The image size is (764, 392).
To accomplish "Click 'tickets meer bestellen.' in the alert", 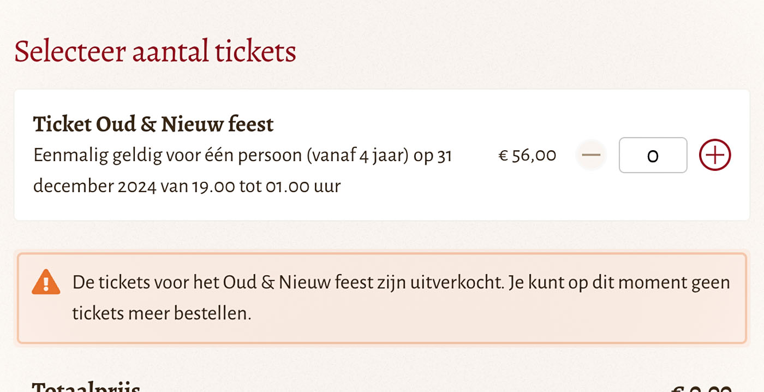I will coord(162,313).
